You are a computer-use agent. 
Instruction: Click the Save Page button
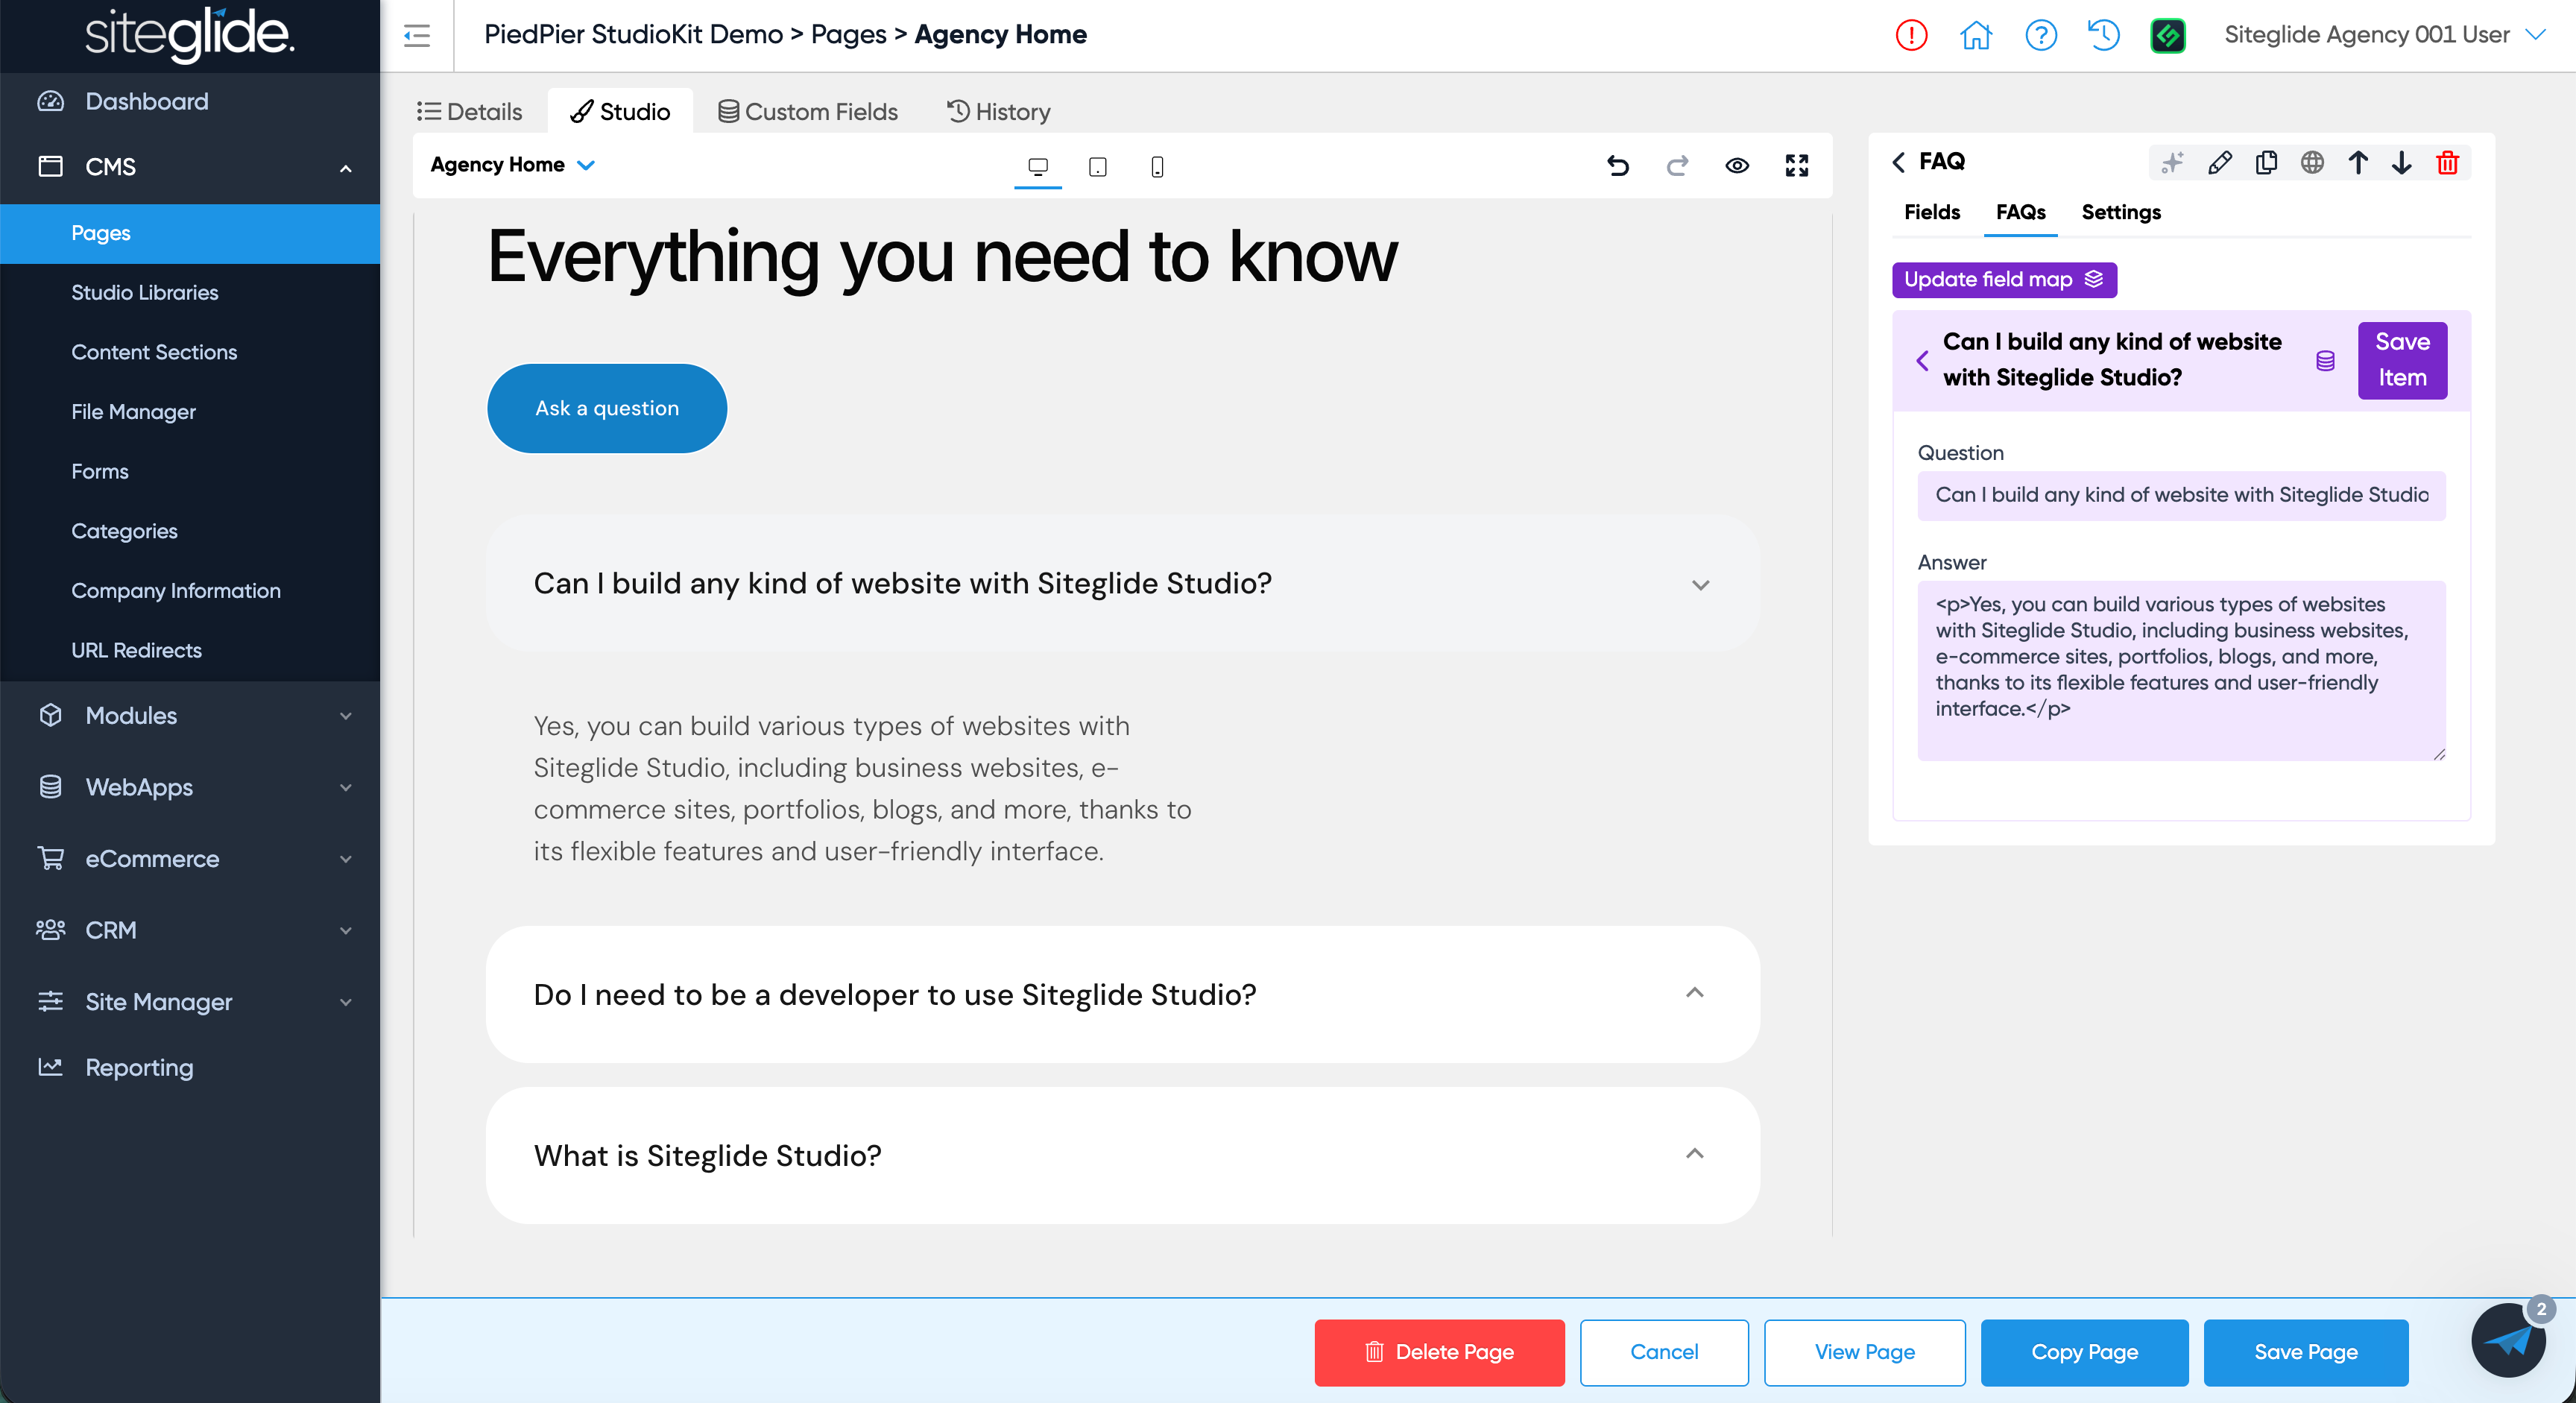[2306, 1353]
